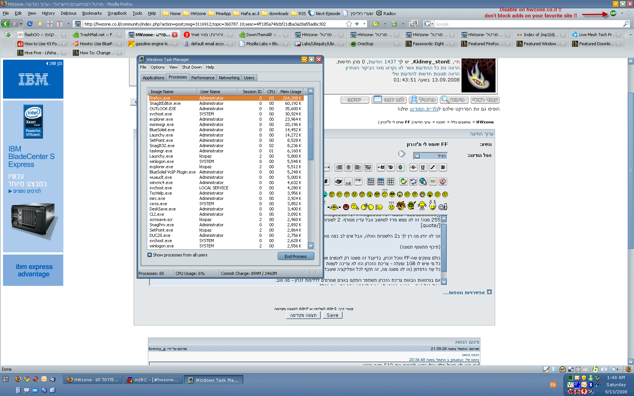Click the forum search button with magnifier
Viewport: 634px width, 396px height.
point(454,100)
